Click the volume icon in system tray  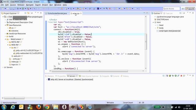[180, 107]
